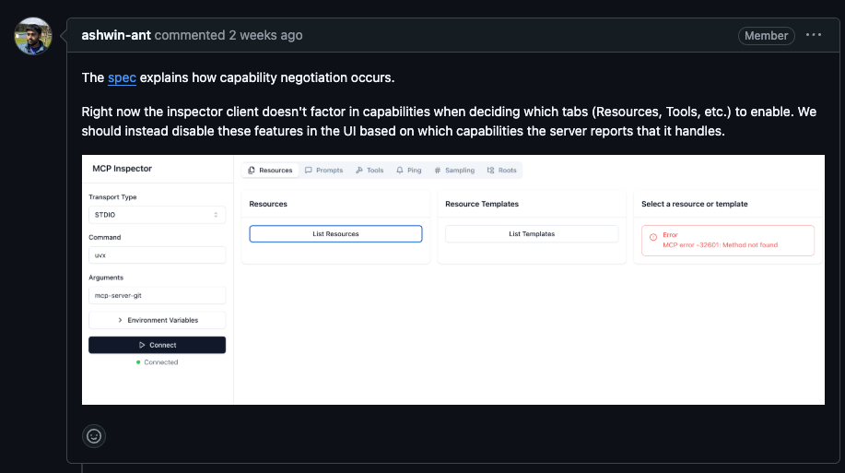
Task: Click the Tools wrench icon
Action: pyautogui.click(x=359, y=171)
